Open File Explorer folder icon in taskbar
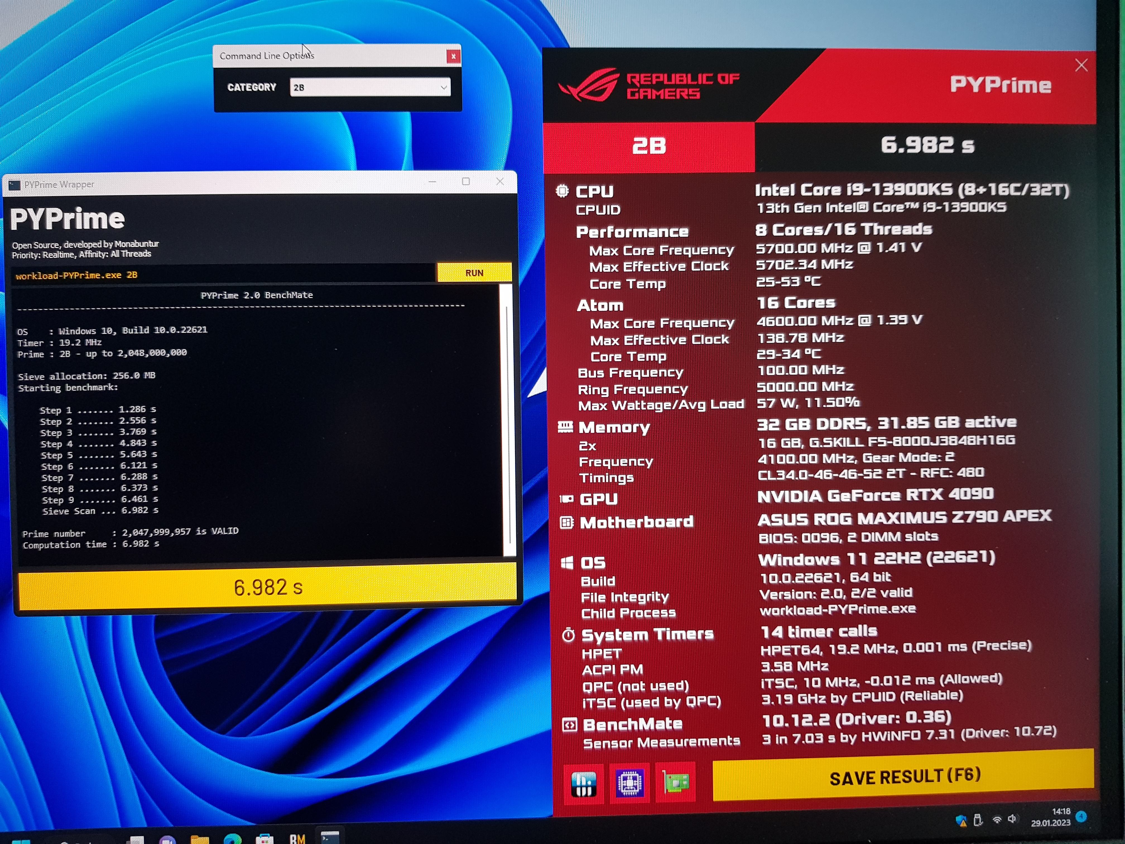 click(199, 840)
